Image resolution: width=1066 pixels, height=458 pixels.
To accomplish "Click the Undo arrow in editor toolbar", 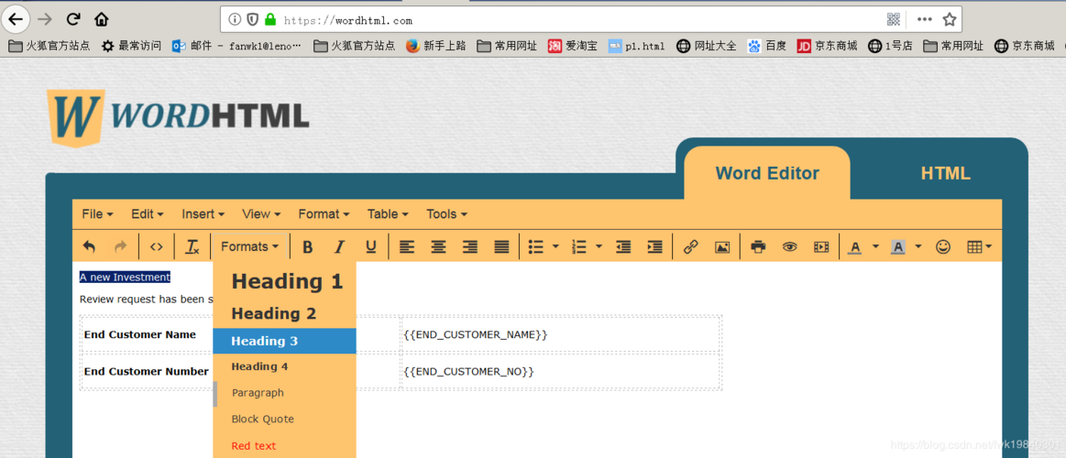I will [89, 246].
